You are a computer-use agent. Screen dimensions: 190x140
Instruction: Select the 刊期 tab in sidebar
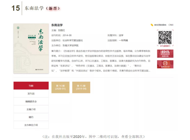(x=31, y=86)
